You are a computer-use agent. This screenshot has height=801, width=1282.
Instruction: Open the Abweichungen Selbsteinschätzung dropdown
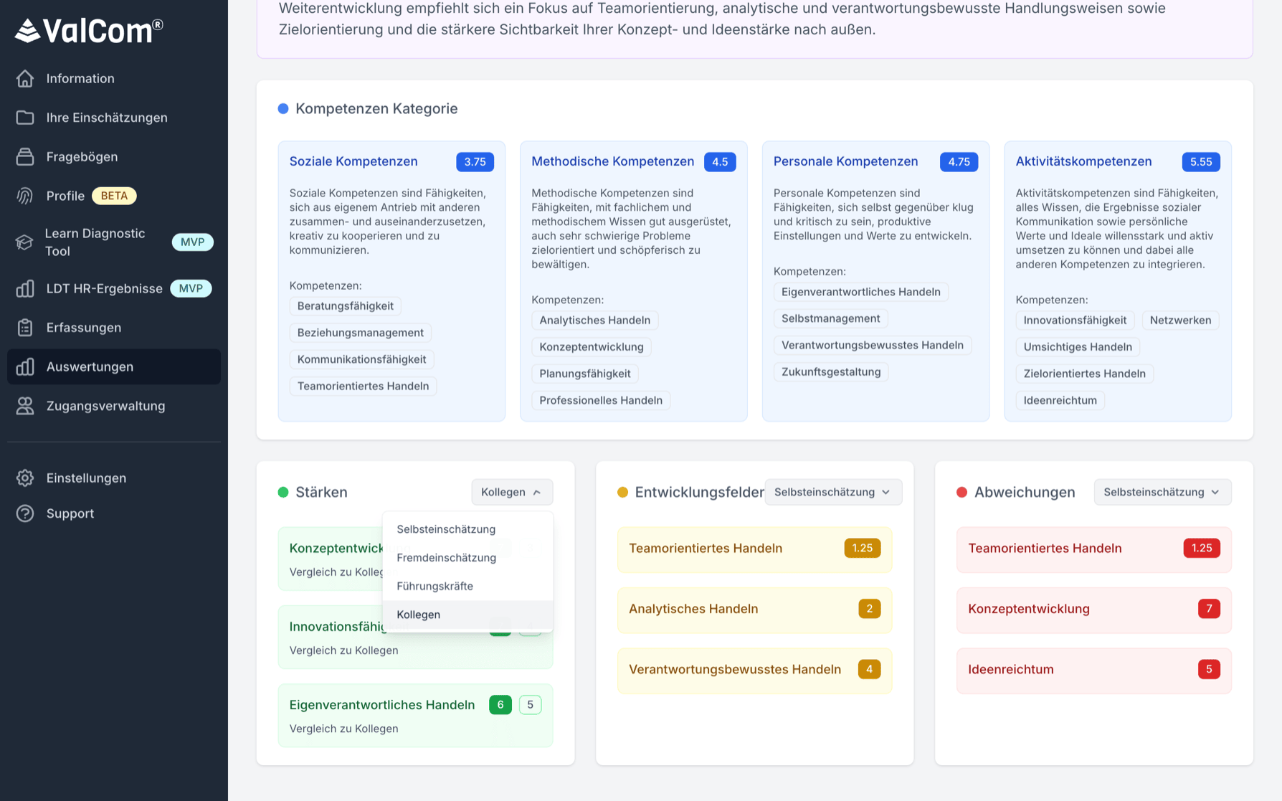point(1162,492)
